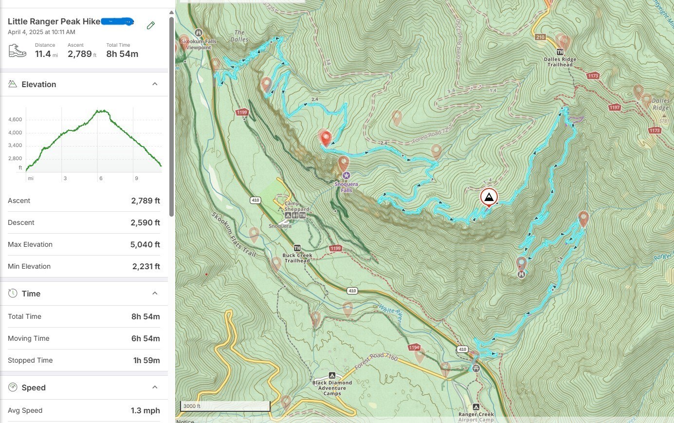Viewport: 674px width, 423px height.
Task: Click the Camp Sheppard campground icons
Action: click(x=295, y=215)
